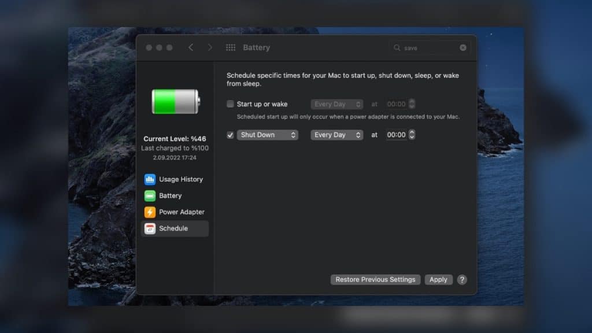Viewport: 592px width, 333px height.
Task: Click the Apply button
Action: point(438,279)
